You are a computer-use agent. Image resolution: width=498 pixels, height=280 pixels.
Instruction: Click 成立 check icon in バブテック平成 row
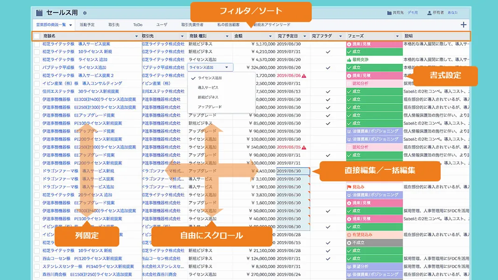coord(349,68)
